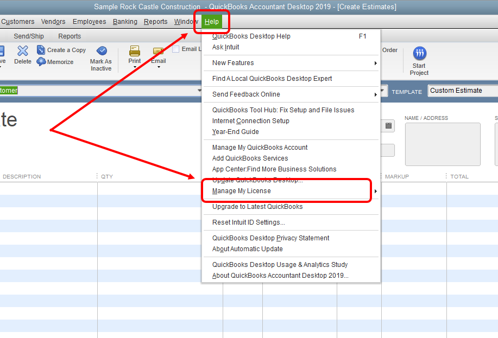
Task: Click the DESCRIPTION column header
Action: [x=22, y=176]
